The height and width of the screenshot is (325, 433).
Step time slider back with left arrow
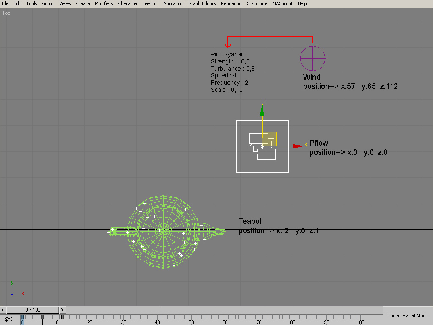[3, 310]
